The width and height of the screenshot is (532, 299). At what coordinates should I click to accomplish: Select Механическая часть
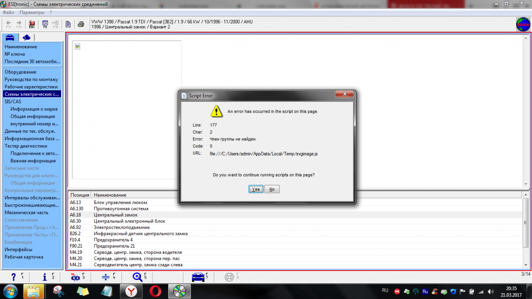[27, 212]
